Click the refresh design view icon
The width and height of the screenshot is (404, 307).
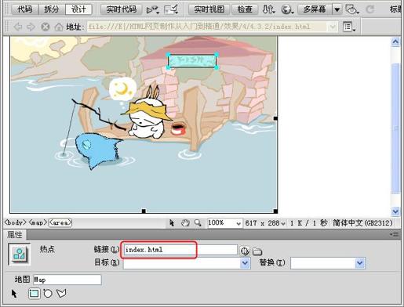(369, 9)
